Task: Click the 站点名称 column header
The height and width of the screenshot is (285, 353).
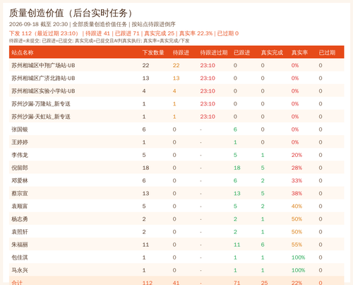Action: (x=23, y=52)
